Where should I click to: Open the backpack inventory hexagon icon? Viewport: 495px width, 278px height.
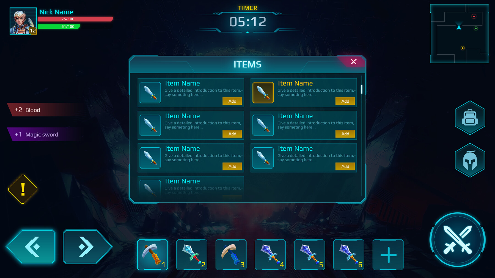tap(470, 118)
